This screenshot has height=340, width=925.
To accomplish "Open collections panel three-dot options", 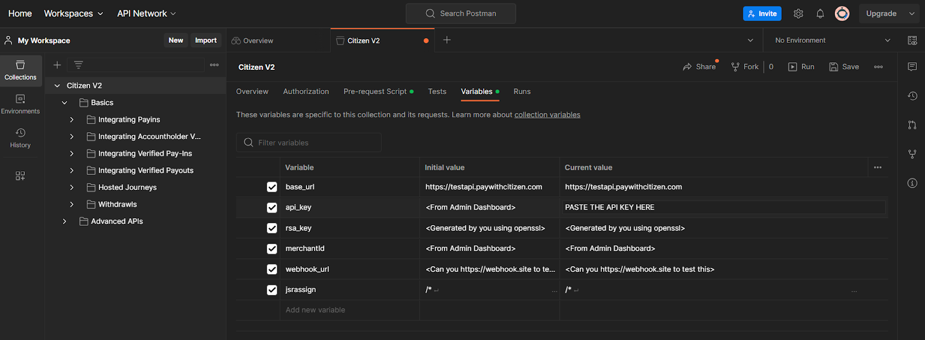I will point(214,65).
